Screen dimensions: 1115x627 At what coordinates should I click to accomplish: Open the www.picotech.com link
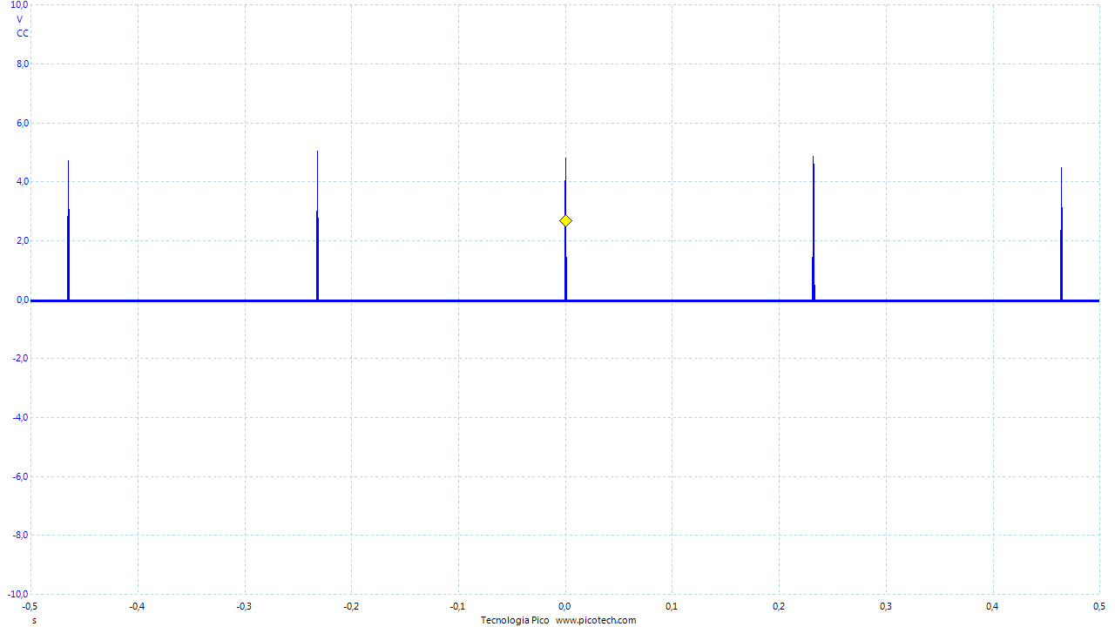pos(596,620)
